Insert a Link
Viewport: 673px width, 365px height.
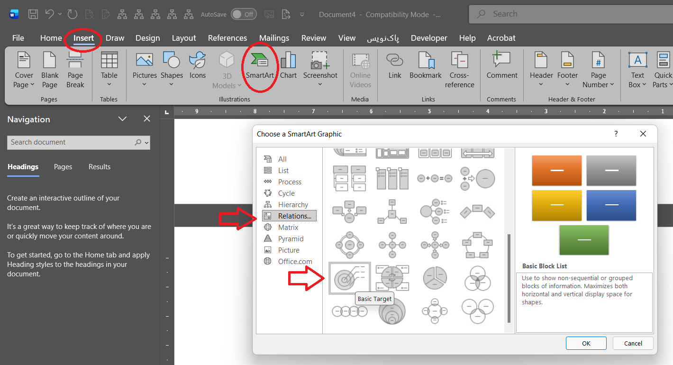point(394,66)
